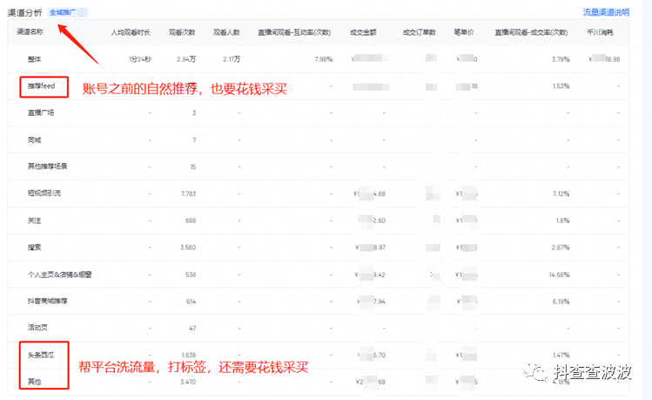Click the 渠道名称 column header
652x400 pixels.
[x=30, y=31]
